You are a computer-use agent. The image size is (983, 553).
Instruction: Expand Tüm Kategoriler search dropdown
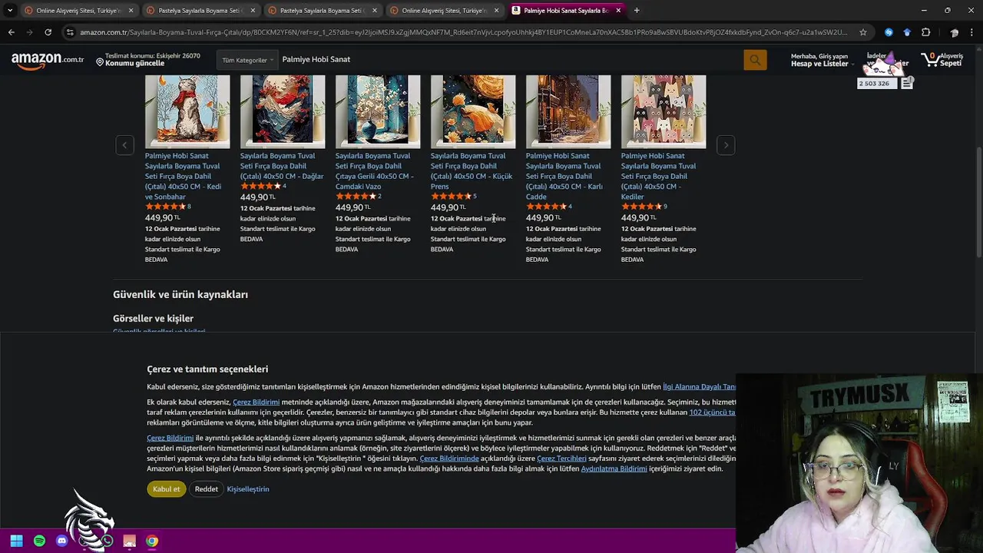pyautogui.click(x=247, y=60)
